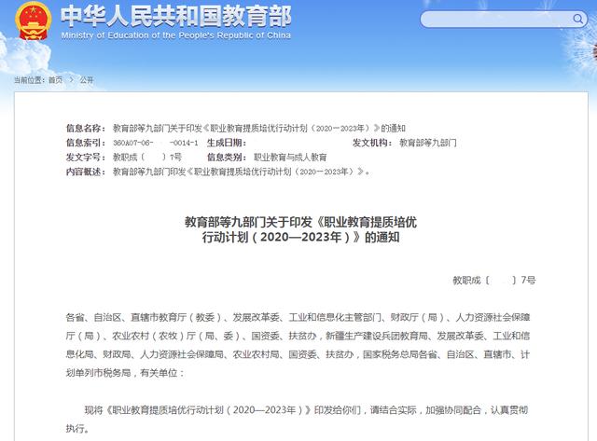The width and height of the screenshot is (597, 441).
Task: Select the 发文字号 label
Action: (86, 158)
